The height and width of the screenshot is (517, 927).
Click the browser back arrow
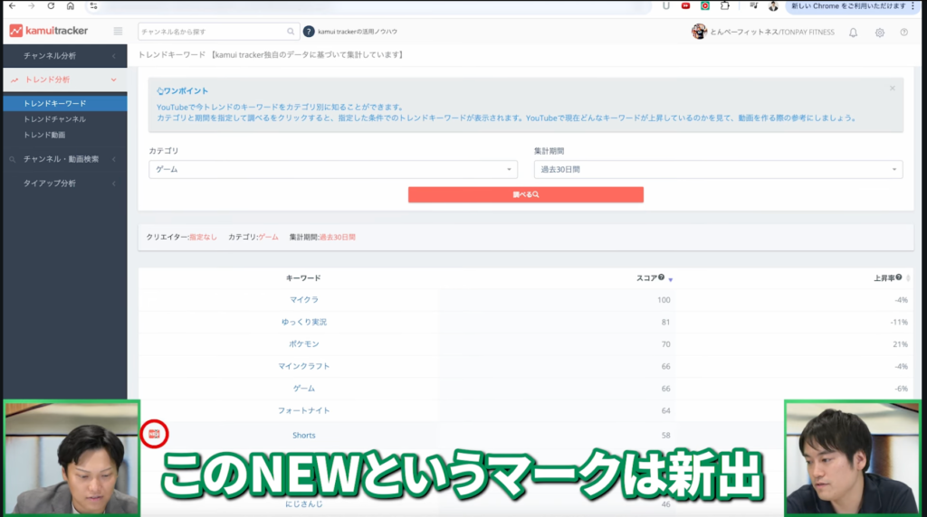tap(13, 6)
